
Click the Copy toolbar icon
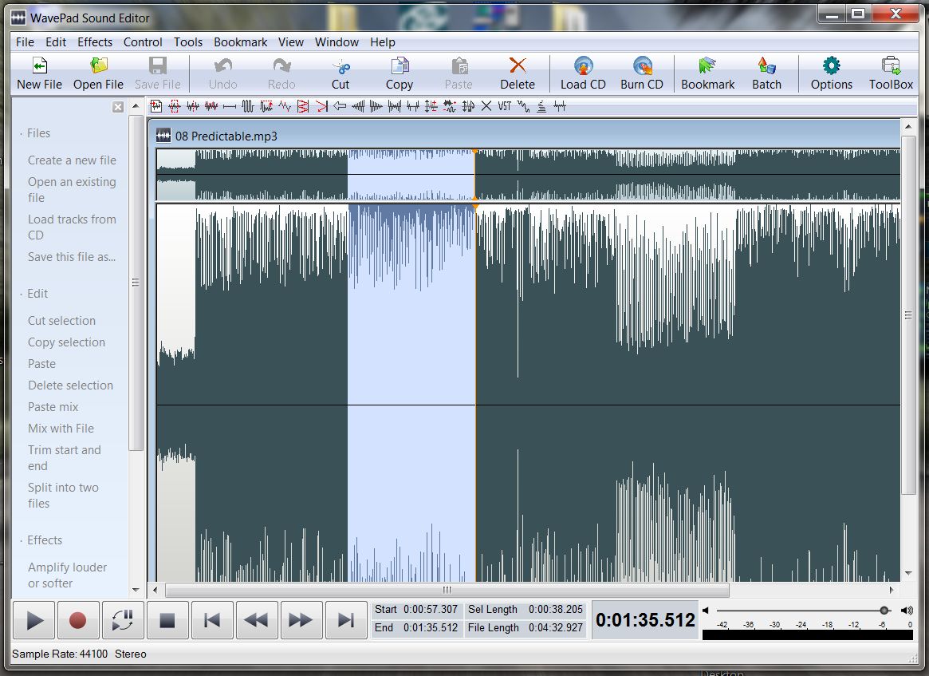pyautogui.click(x=400, y=65)
